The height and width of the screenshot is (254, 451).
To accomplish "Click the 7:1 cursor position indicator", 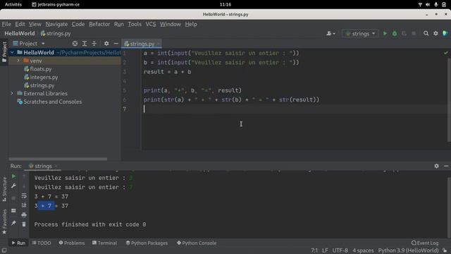I will point(314,250).
